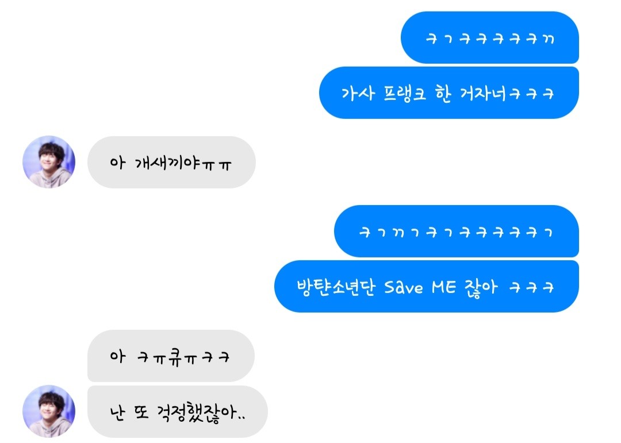This screenshot has height=443, width=621.
Task: Click the word 잖아 after Save ME
Action: [481, 288]
